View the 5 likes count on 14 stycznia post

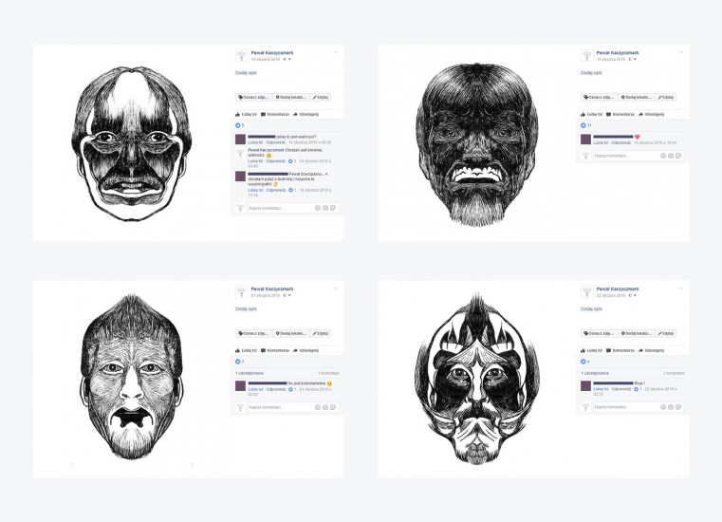tap(239, 125)
